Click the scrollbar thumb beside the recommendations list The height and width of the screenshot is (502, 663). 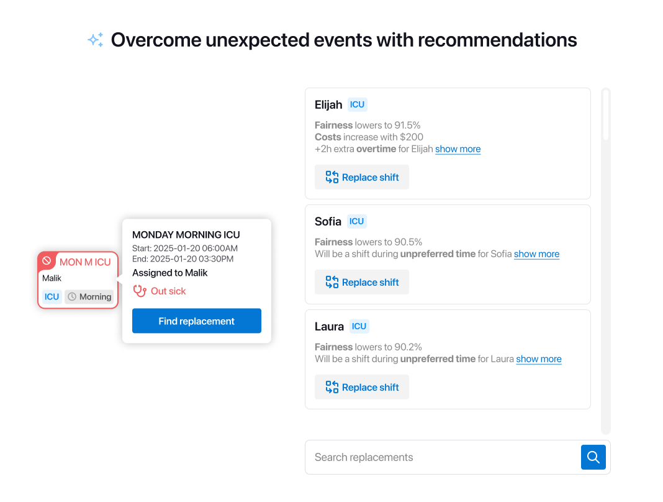point(605,115)
